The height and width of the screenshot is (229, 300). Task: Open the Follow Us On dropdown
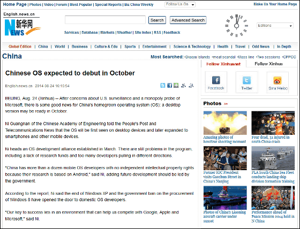pyautogui.click(x=180, y=4)
